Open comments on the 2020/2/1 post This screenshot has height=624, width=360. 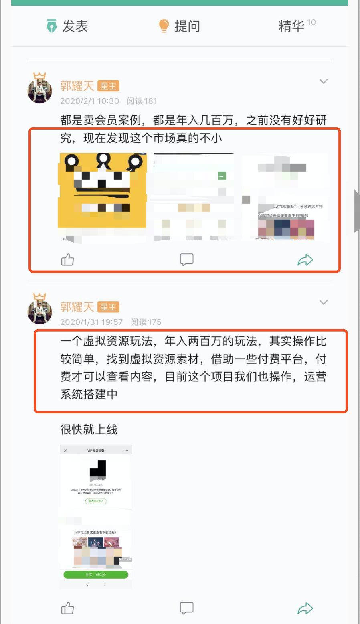pos(186,260)
